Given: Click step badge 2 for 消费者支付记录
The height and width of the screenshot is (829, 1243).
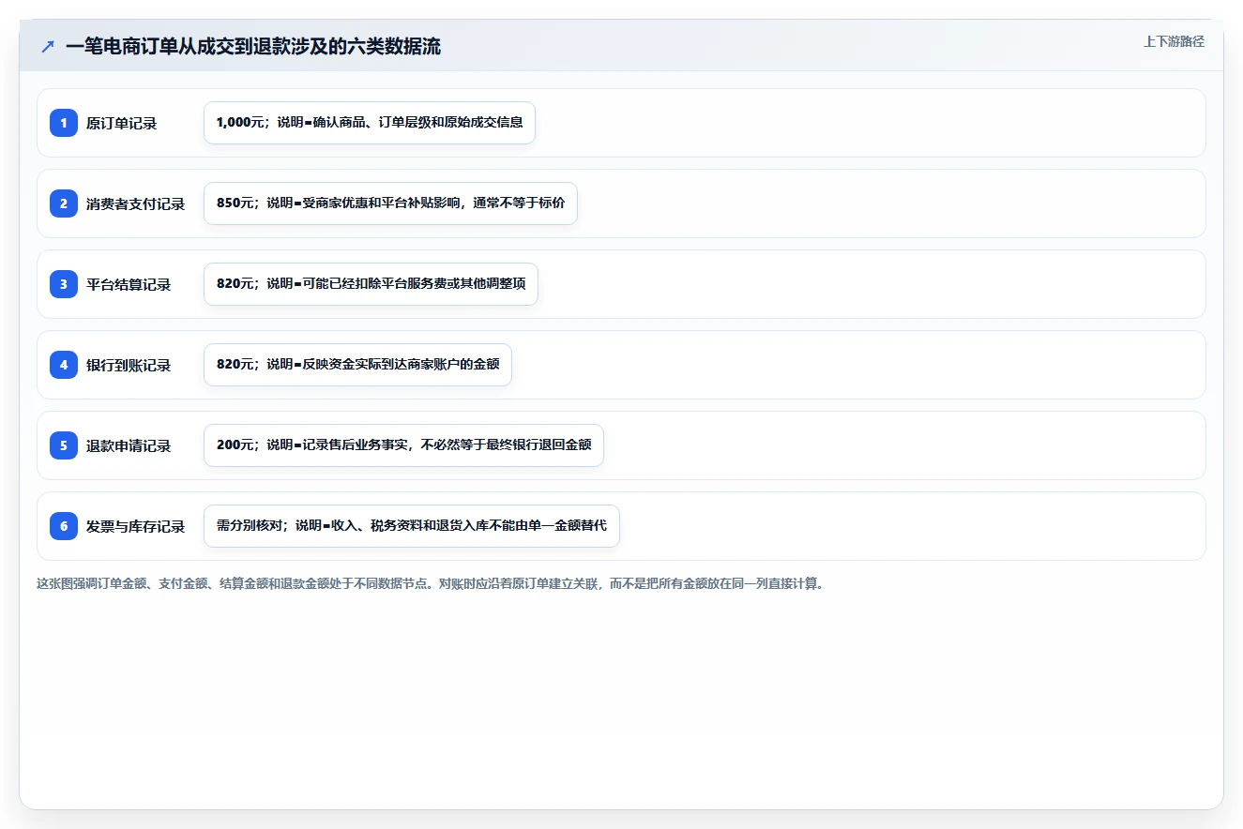Looking at the screenshot, I should point(64,203).
